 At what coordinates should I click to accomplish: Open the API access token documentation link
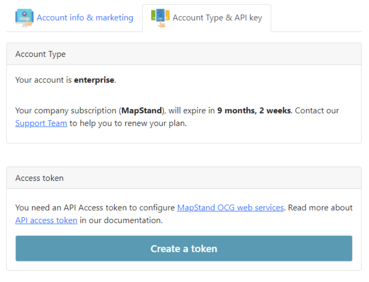tap(46, 220)
